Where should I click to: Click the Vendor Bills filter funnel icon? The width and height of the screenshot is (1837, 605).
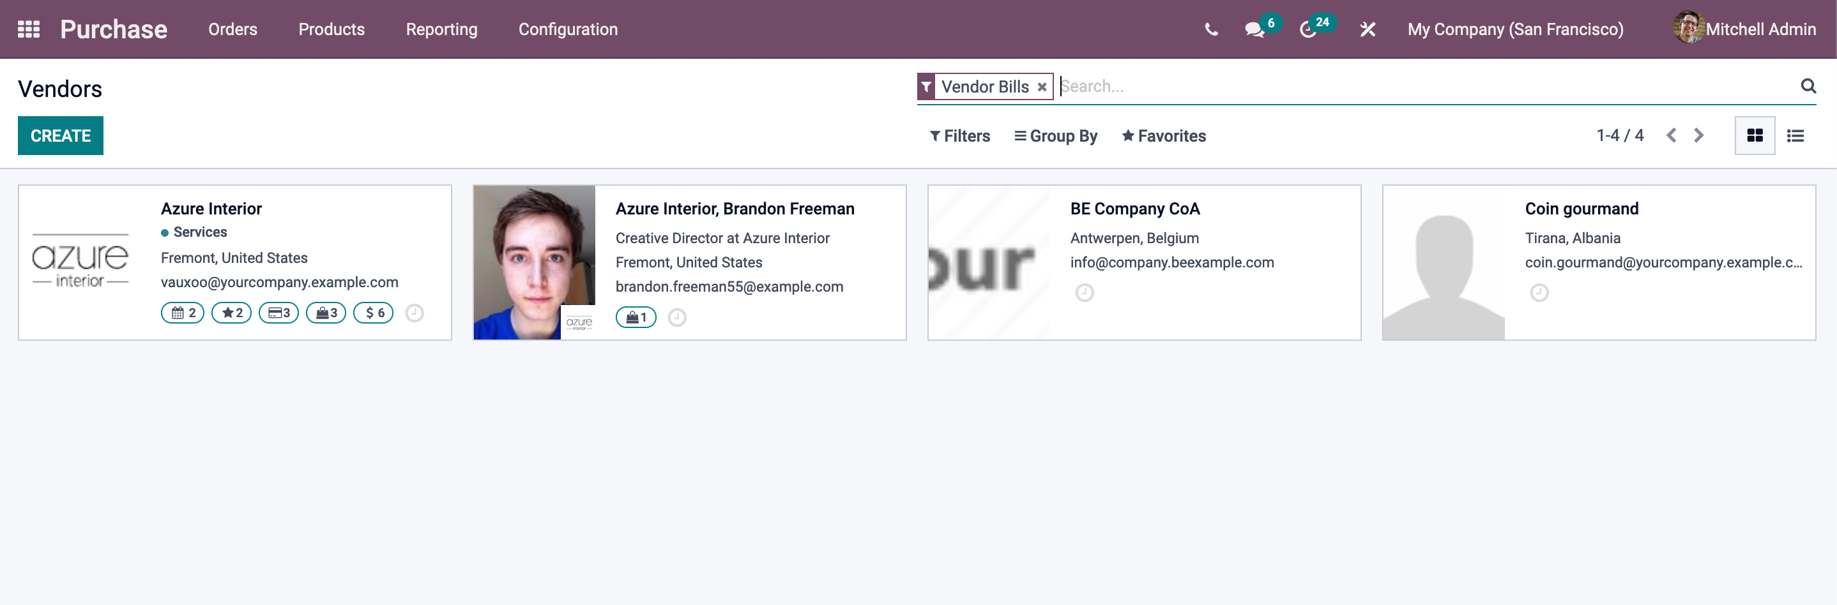[926, 87]
